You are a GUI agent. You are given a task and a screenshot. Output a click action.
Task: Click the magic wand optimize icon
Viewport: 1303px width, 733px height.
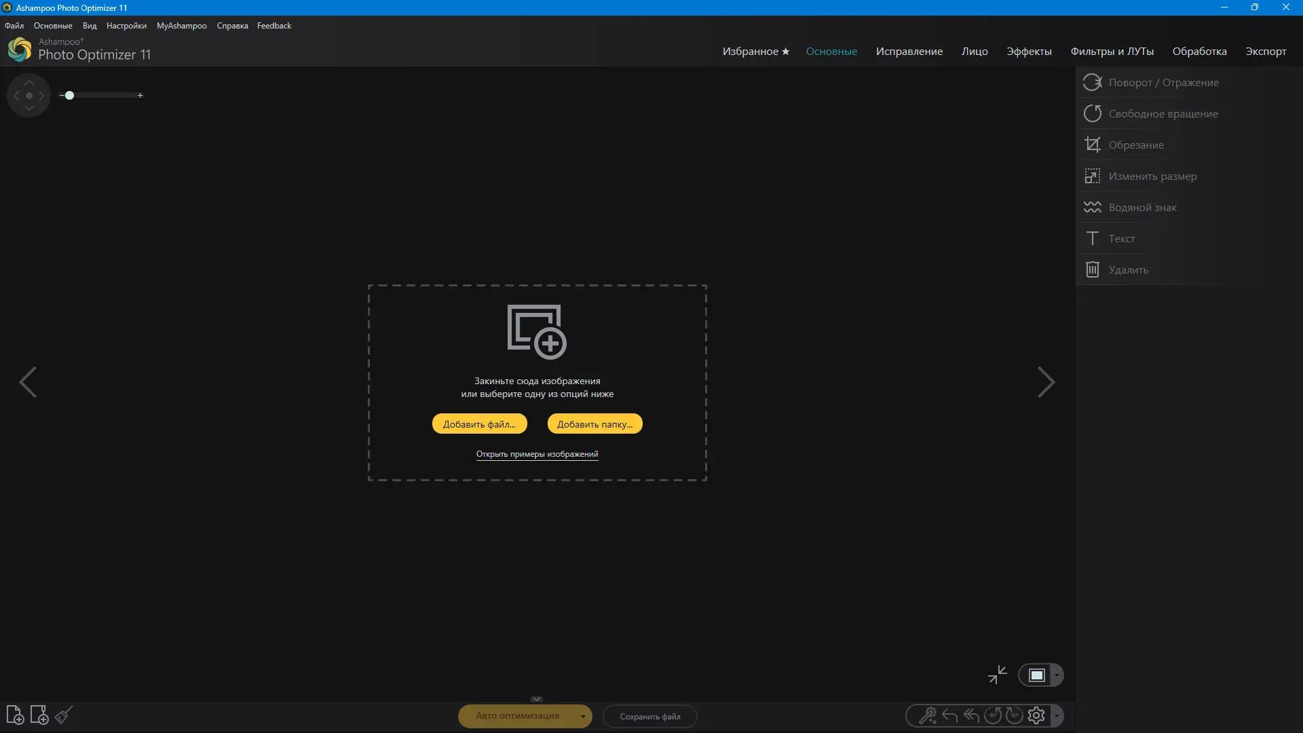[x=927, y=716]
